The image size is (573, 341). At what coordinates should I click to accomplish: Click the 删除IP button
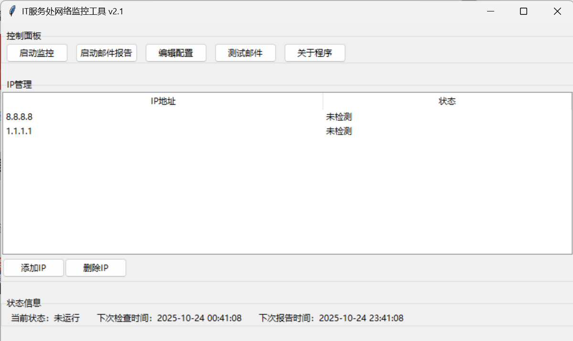coord(95,267)
